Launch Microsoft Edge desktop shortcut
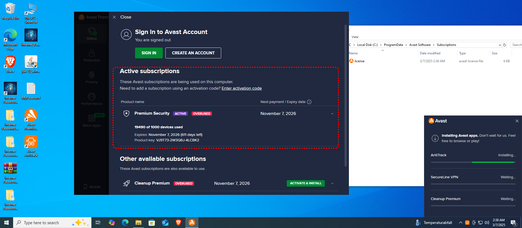Screen dimensions: 522x228 click(x=10, y=39)
